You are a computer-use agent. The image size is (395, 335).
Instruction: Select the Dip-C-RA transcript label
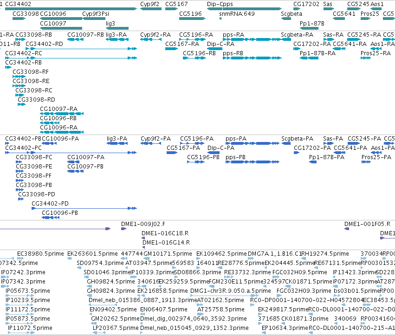pyautogui.click(x=220, y=44)
